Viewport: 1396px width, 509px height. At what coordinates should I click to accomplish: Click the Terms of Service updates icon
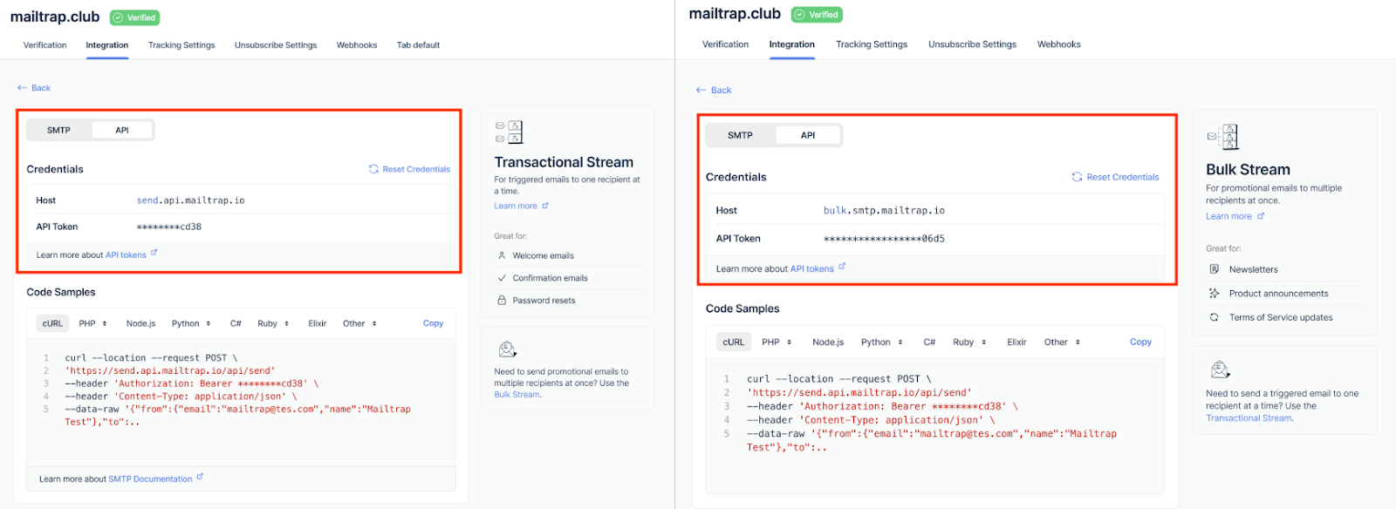1214,317
